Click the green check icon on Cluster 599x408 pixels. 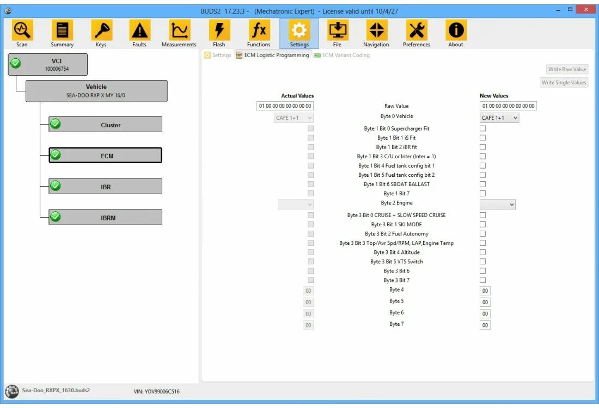point(56,124)
